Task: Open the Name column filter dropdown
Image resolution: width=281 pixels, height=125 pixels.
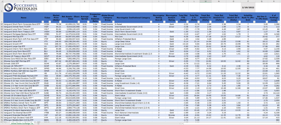Action: [x=43, y=22]
